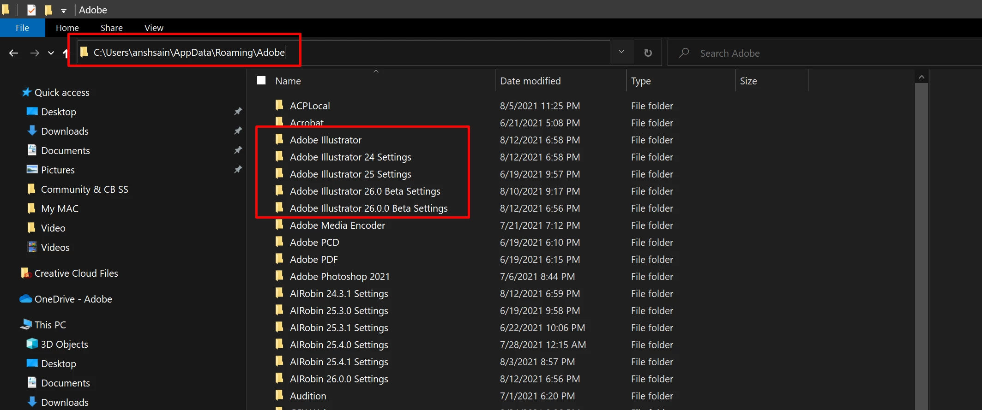Switch to the View ribbon tab

coord(154,28)
